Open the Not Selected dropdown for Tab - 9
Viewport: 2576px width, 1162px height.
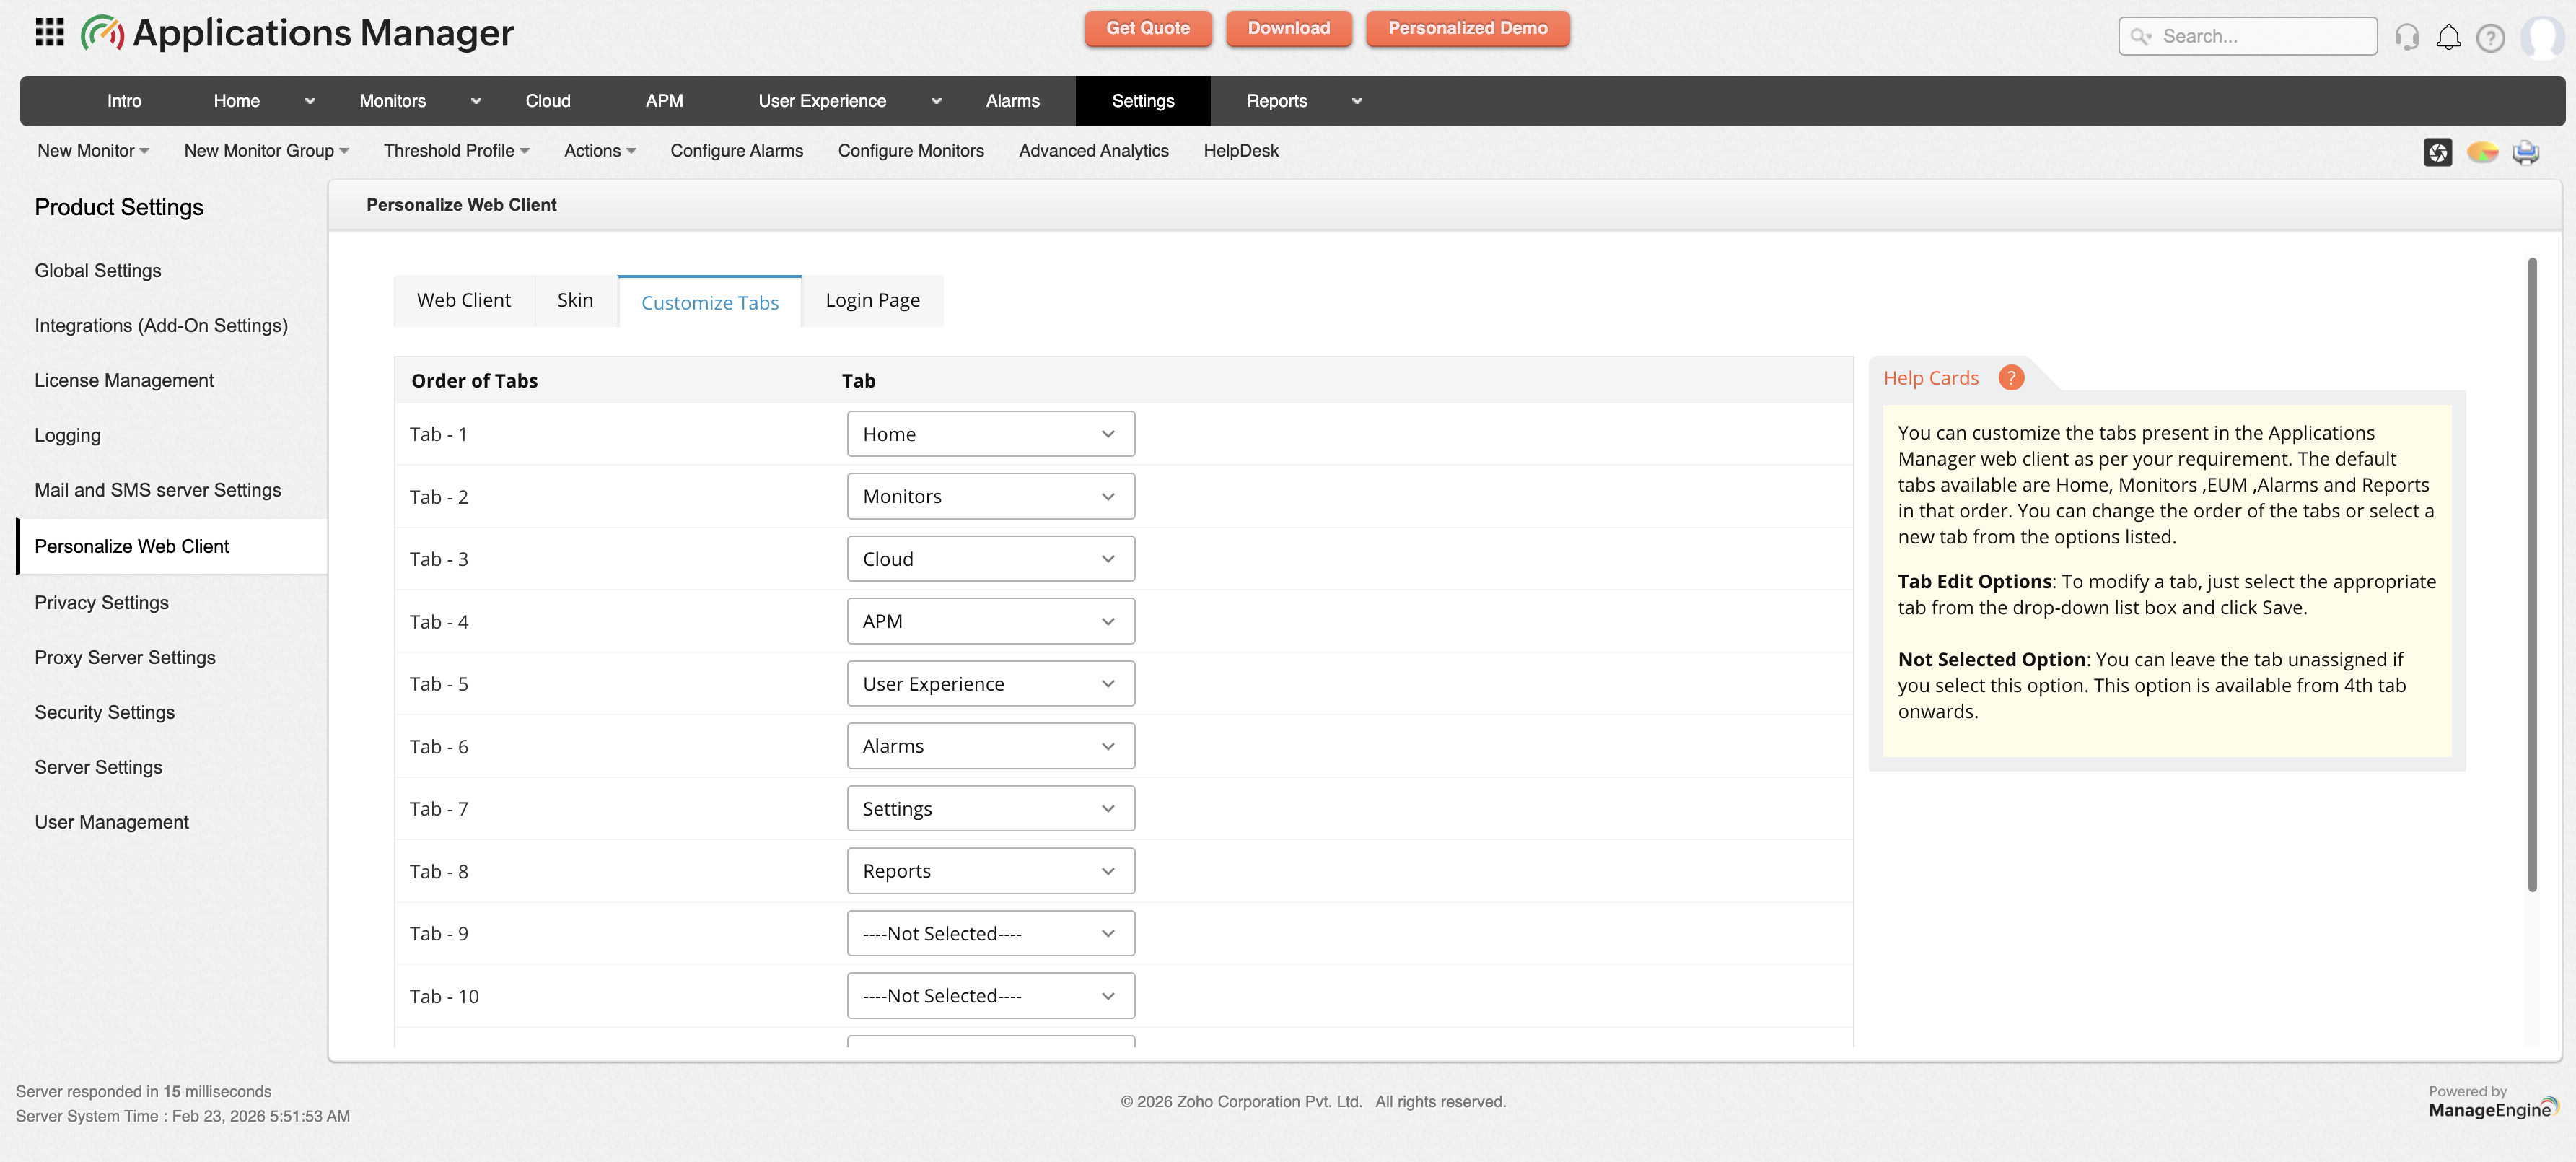990,933
